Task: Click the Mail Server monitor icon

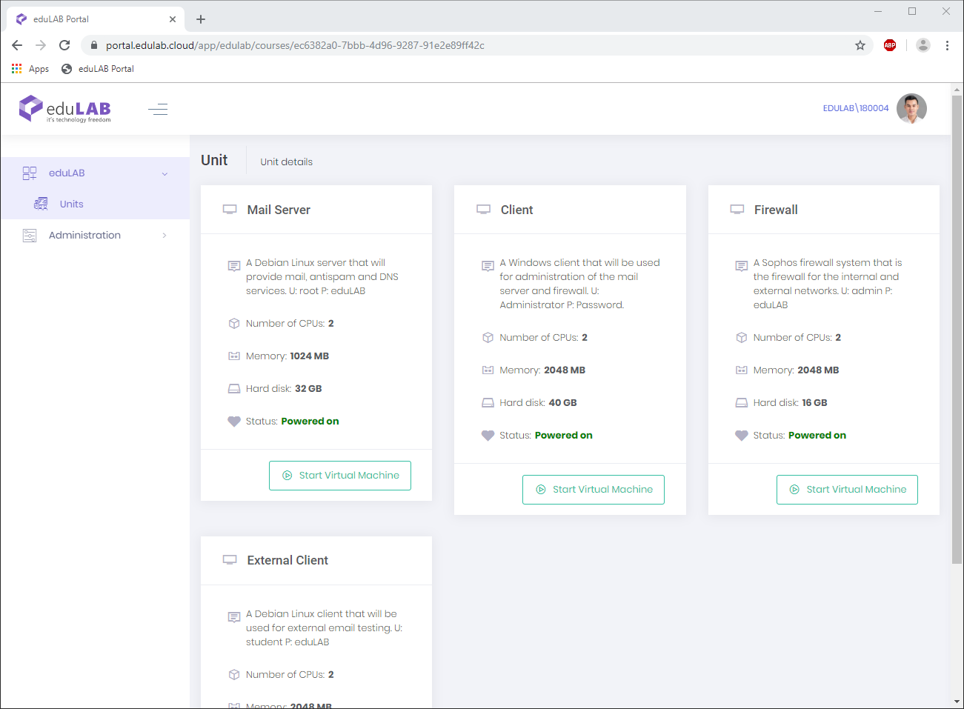Action: click(230, 210)
